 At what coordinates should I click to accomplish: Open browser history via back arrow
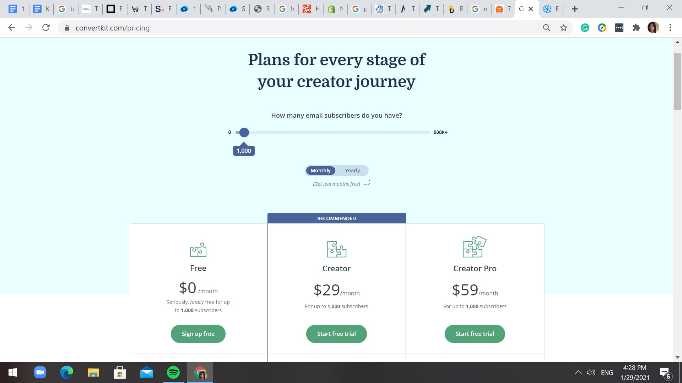tap(11, 28)
